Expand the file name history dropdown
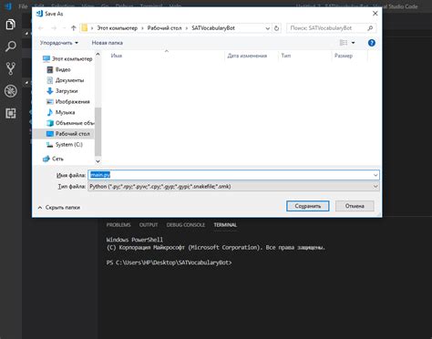 pos(375,175)
